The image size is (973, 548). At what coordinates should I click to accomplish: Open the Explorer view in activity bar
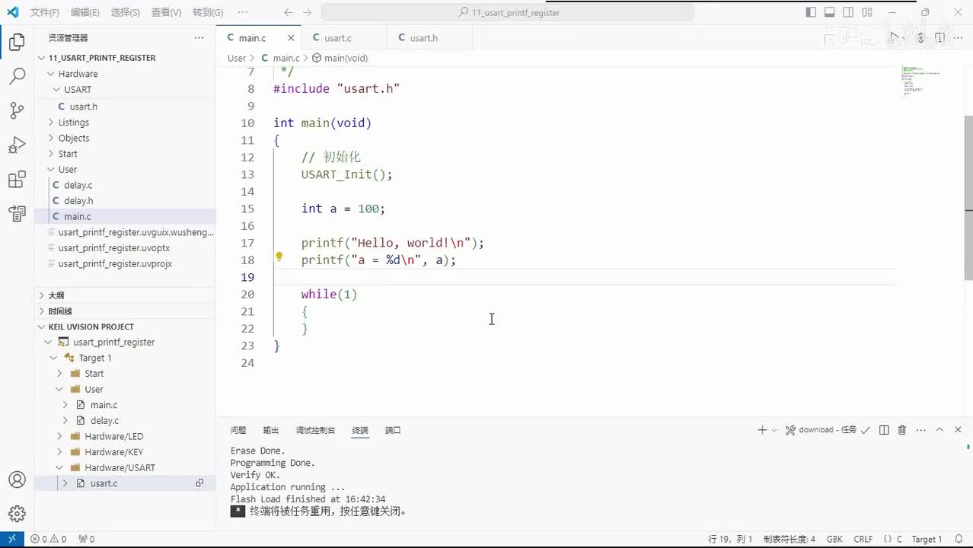(17, 43)
